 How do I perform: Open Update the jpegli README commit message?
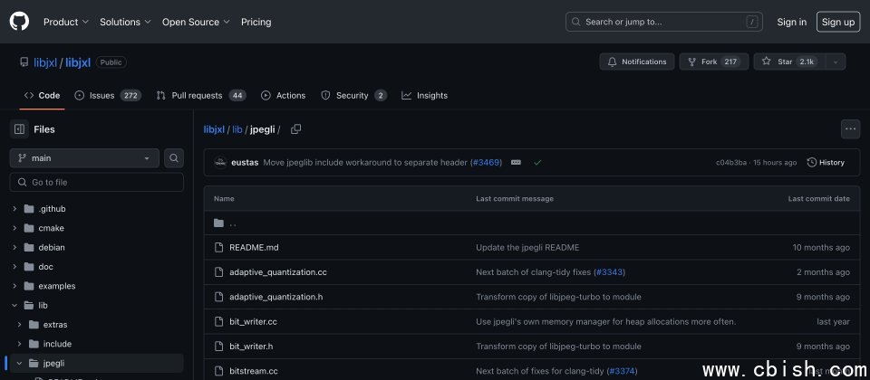(x=527, y=248)
